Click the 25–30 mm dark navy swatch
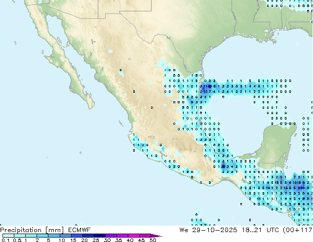Screen dimensions: 313x242 point(100,236)
